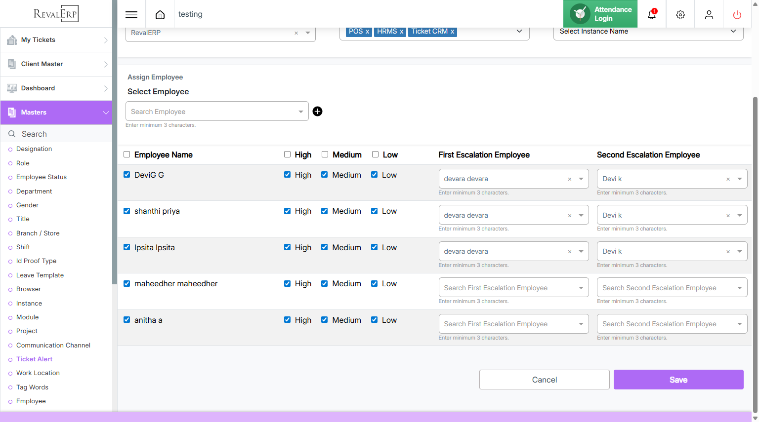Screen dimensions: 759x422
Task: Click the Cancel button
Action: [544, 380]
